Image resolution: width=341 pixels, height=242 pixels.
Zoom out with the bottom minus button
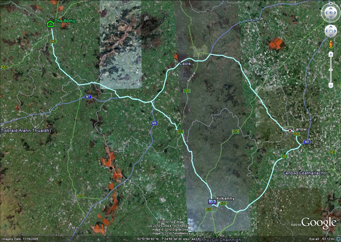click(x=331, y=85)
